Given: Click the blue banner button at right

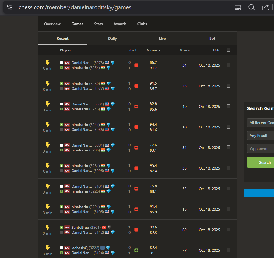Looking at the screenshot, I should pos(259,193).
